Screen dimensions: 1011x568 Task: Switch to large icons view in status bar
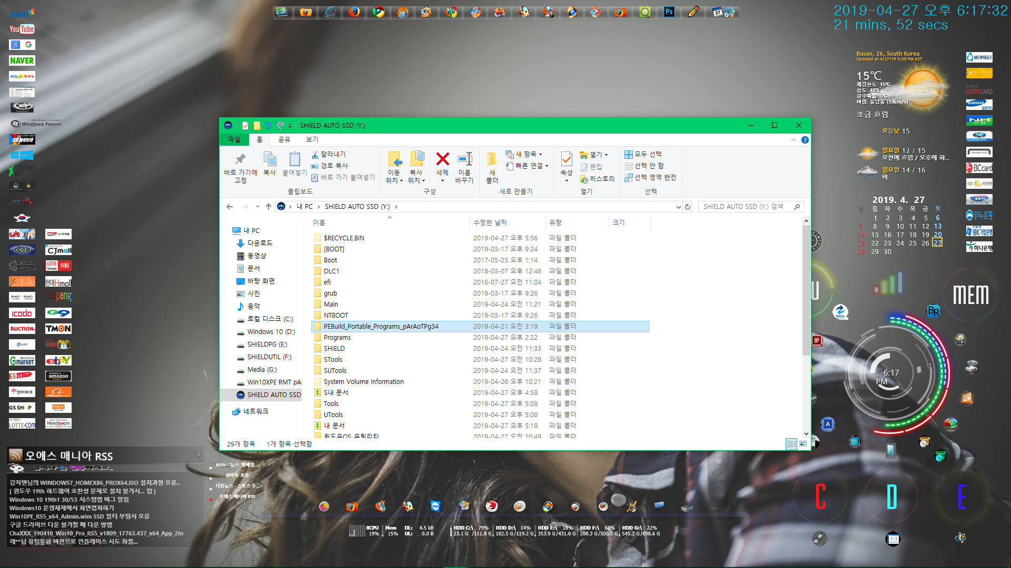pyautogui.click(x=803, y=444)
